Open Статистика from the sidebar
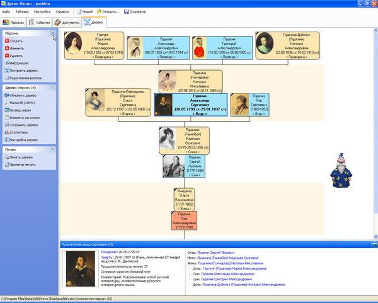Viewport: 378px width, 303px height. click(x=6, y=133)
